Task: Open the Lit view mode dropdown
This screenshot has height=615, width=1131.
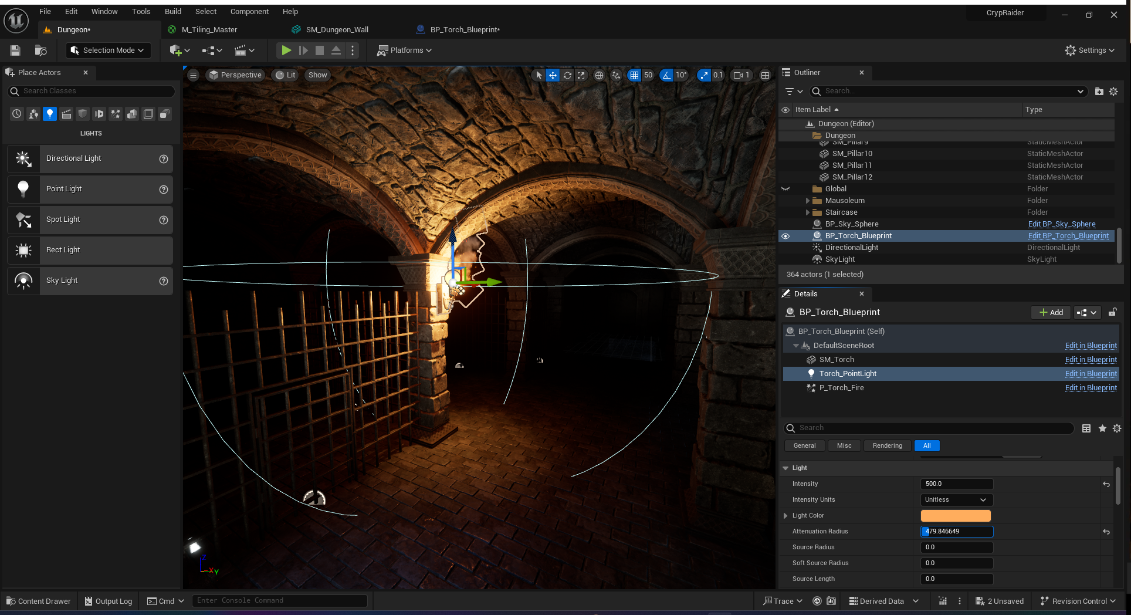Action: click(286, 75)
